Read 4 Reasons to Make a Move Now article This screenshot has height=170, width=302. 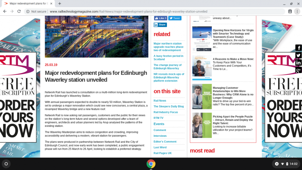click(x=233, y=59)
